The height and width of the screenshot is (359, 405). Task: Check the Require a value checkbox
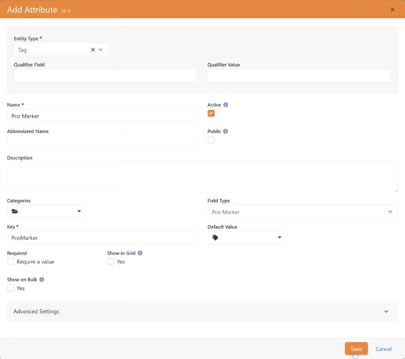click(11, 262)
